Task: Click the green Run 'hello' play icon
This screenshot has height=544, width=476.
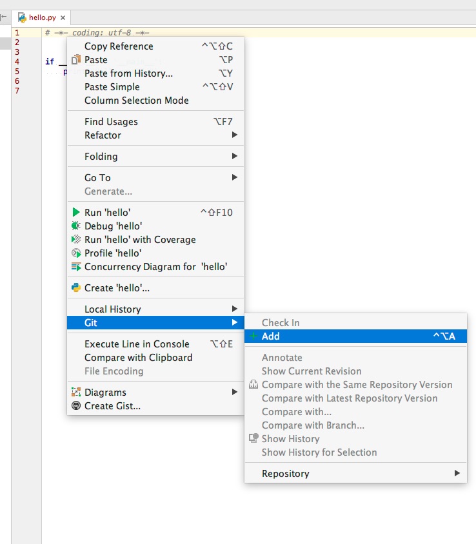Action: point(75,212)
